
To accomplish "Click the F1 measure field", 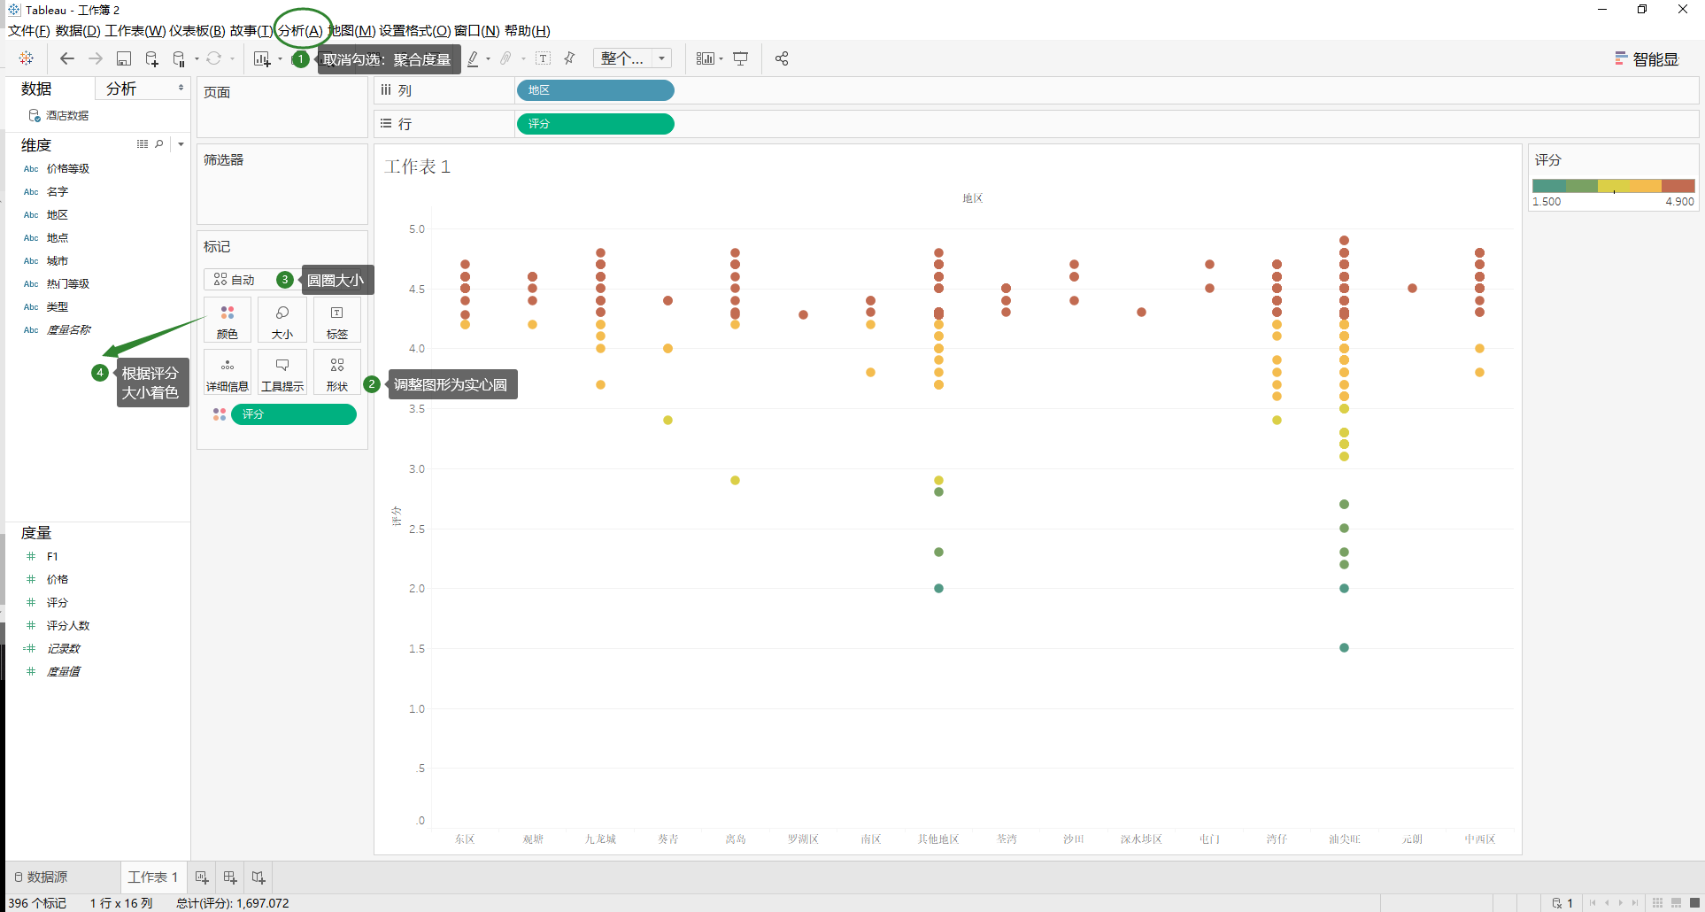I will pyautogui.click(x=52, y=557).
